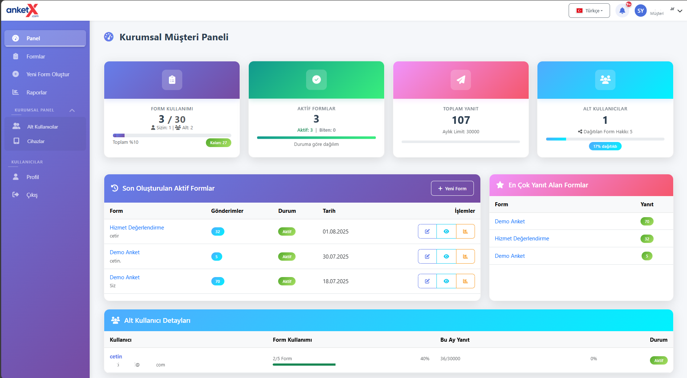This screenshot has height=378, width=687.
Task: Preview Hizmet Değerlendirme with eye icon
Action: pos(446,232)
